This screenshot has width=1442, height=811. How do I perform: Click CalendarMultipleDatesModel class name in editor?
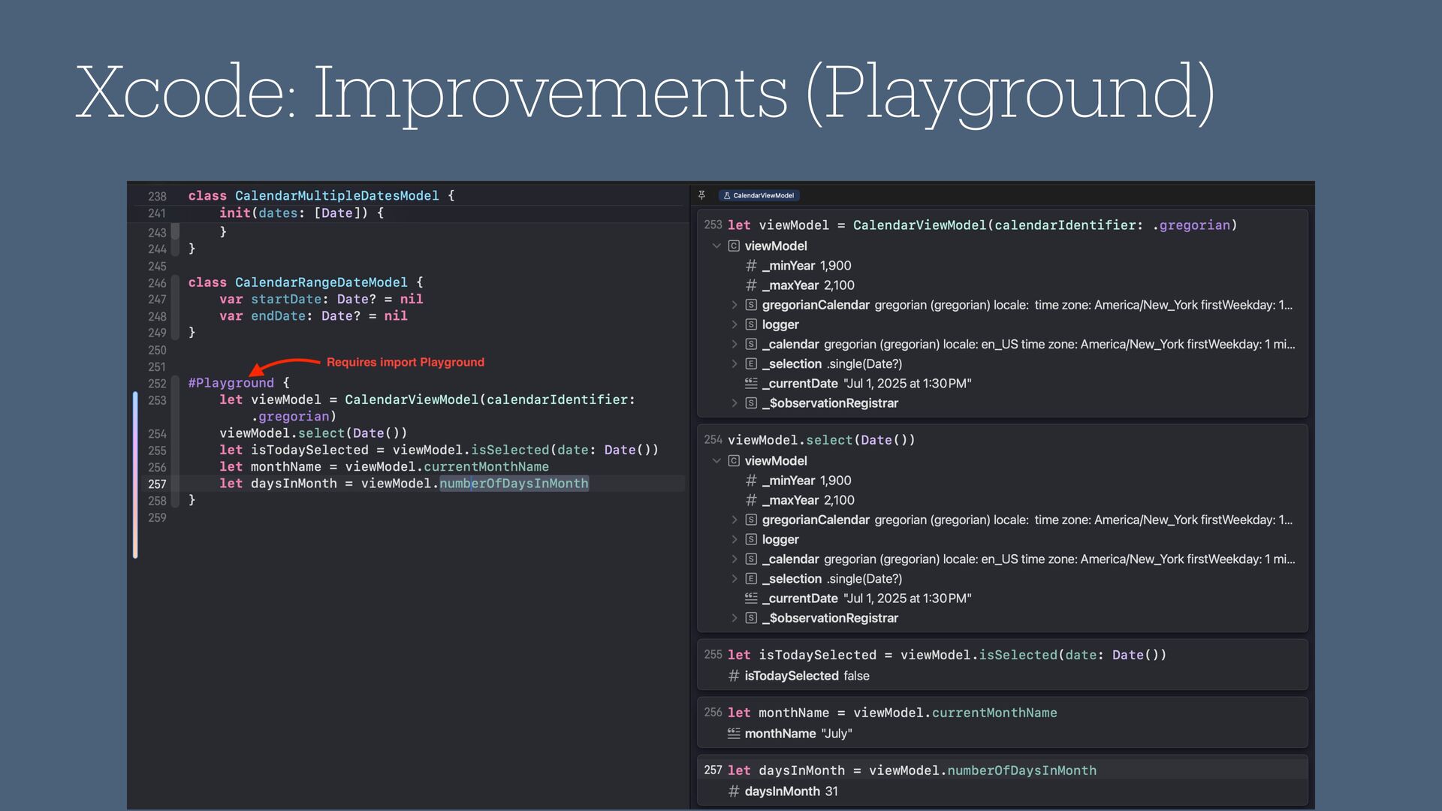[337, 195]
